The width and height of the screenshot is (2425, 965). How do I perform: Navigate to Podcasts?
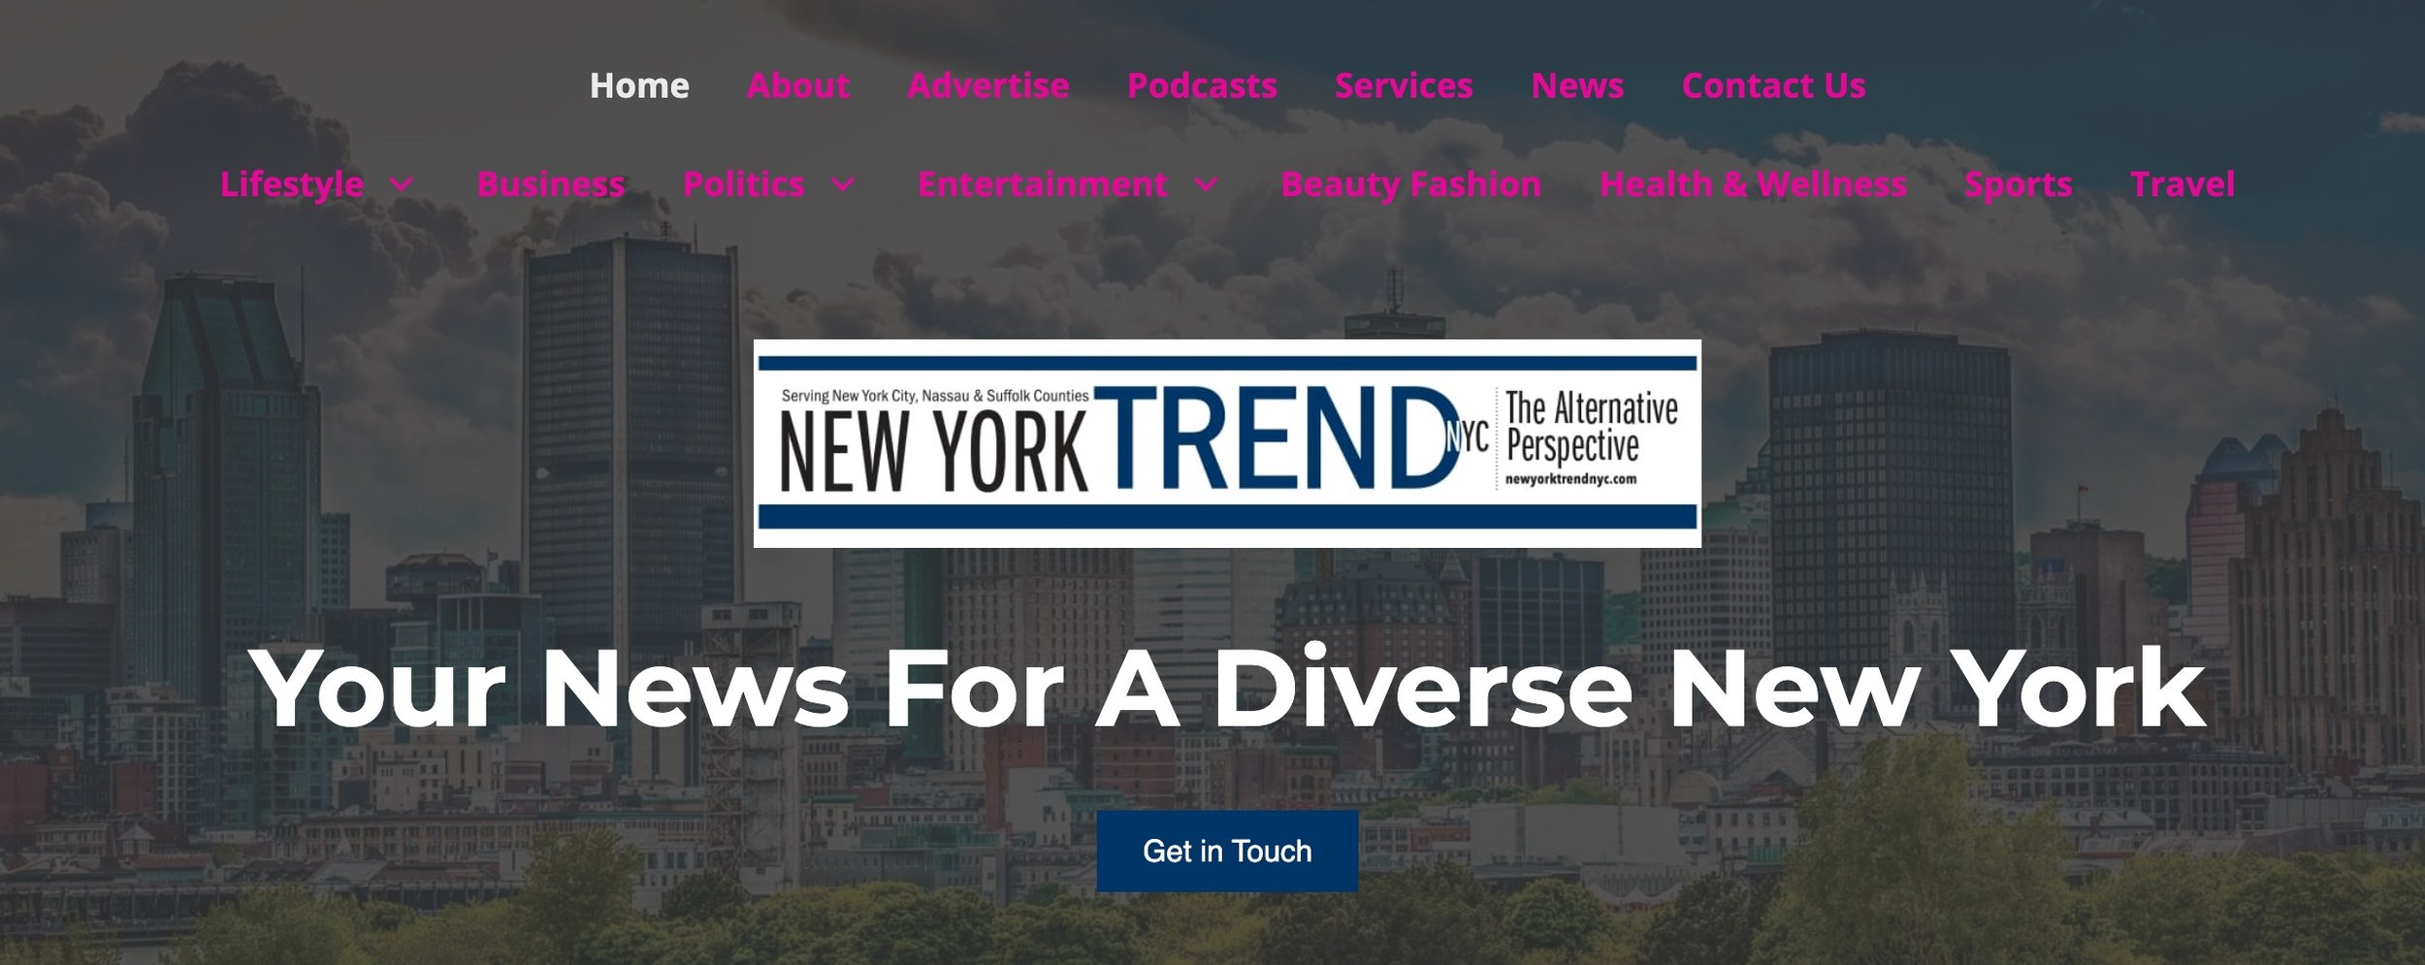point(1202,85)
